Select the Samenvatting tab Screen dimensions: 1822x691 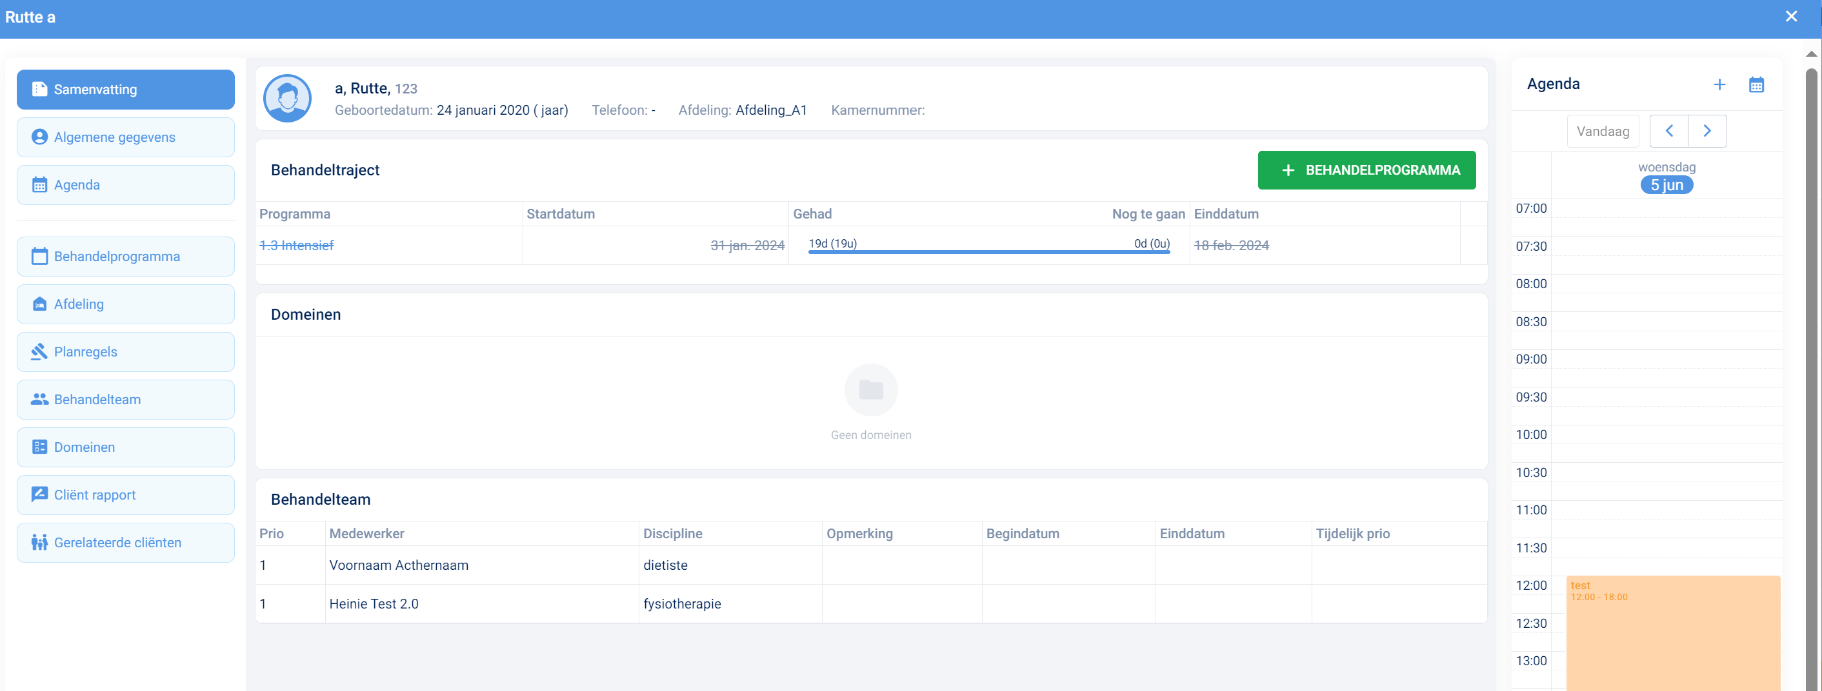coord(126,90)
